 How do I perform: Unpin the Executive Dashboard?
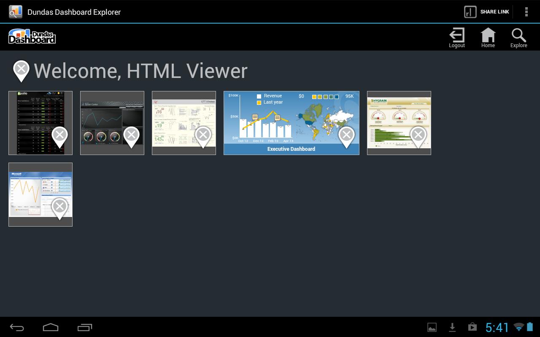[x=347, y=135]
